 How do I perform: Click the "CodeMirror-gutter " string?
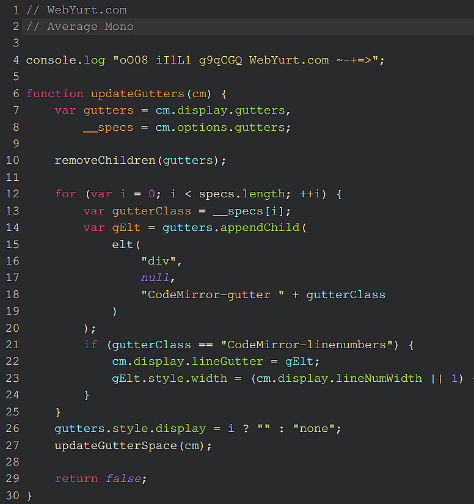pyautogui.click(x=213, y=294)
